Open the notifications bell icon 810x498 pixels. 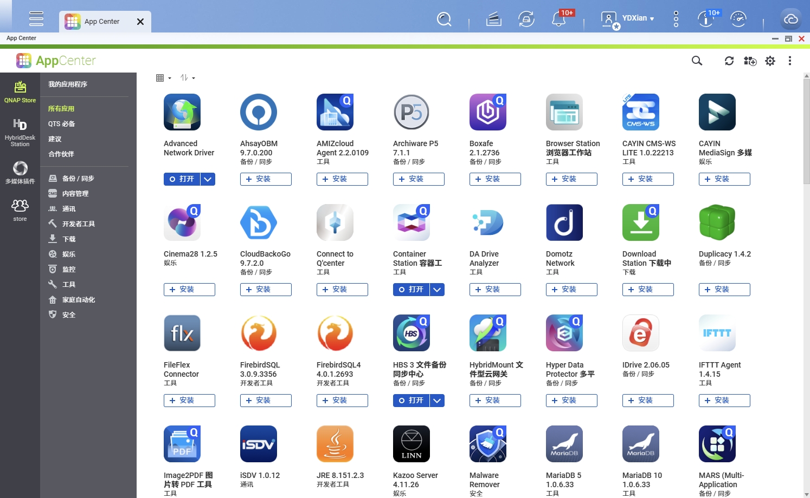559,19
